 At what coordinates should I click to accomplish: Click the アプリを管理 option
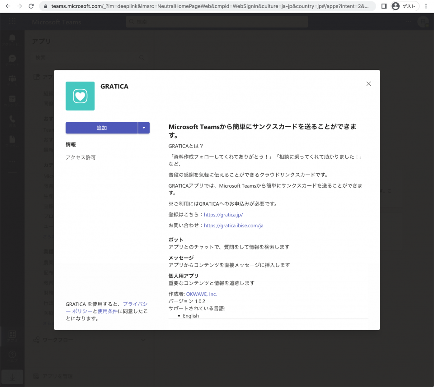pyautogui.click(x=53, y=376)
